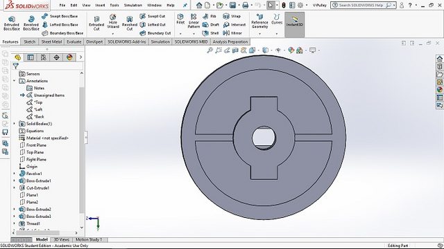This screenshot has width=444, height=249.
Task: Select the Revolved Cut tool
Action: tap(130, 23)
